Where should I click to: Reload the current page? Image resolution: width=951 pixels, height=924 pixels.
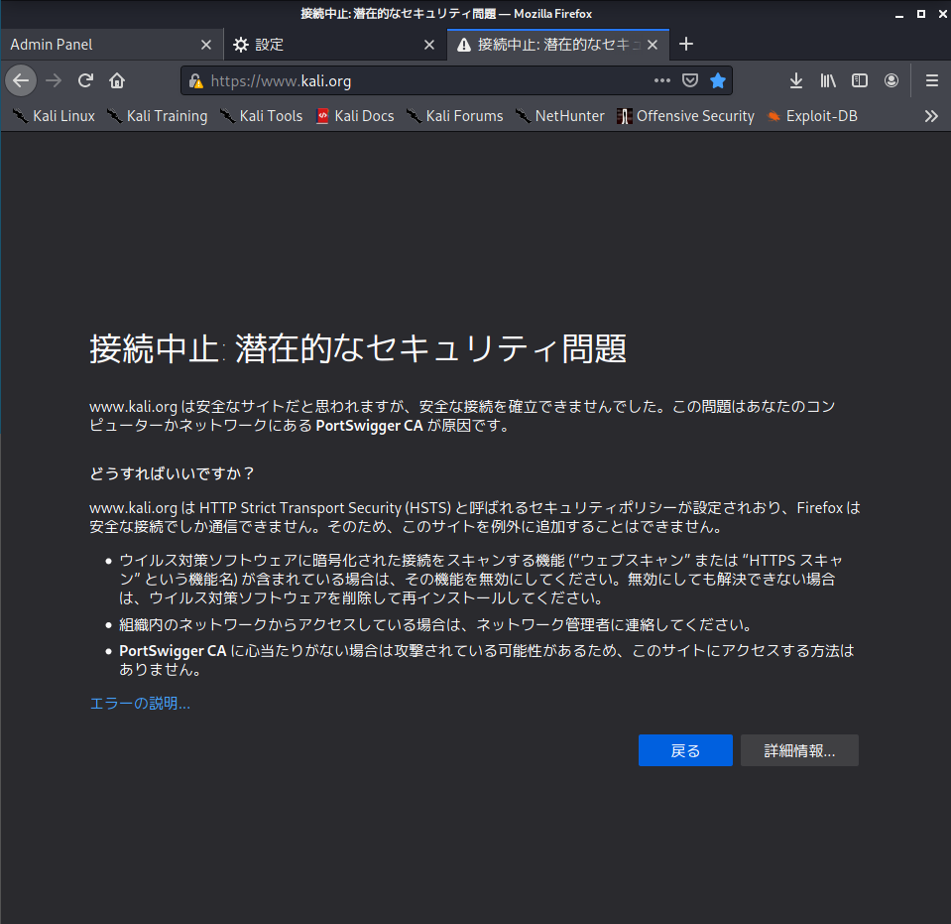pyautogui.click(x=86, y=80)
